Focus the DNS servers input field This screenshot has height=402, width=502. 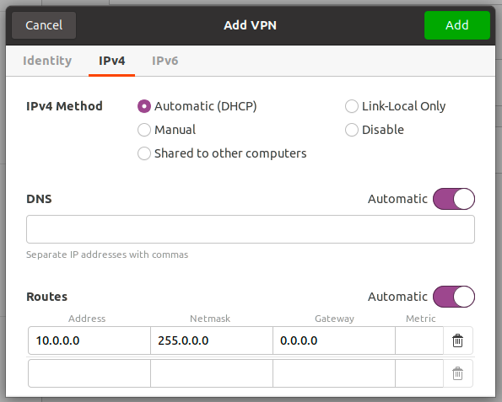click(x=251, y=229)
